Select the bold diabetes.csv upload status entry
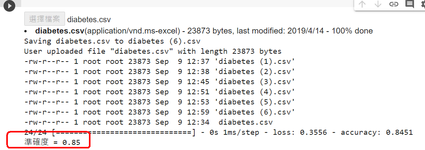The image size is (425, 150). pyautogui.click(x=60, y=31)
